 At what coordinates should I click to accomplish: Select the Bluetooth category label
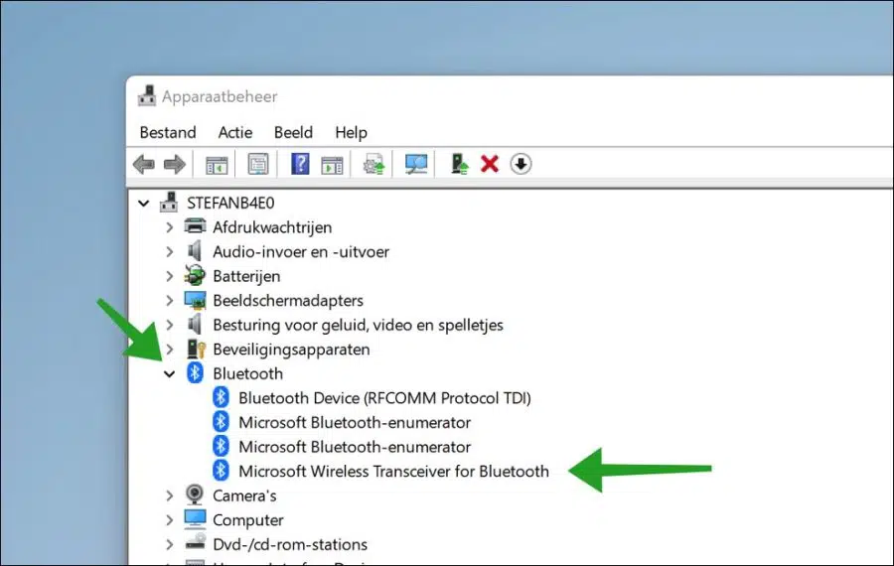point(247,374)
